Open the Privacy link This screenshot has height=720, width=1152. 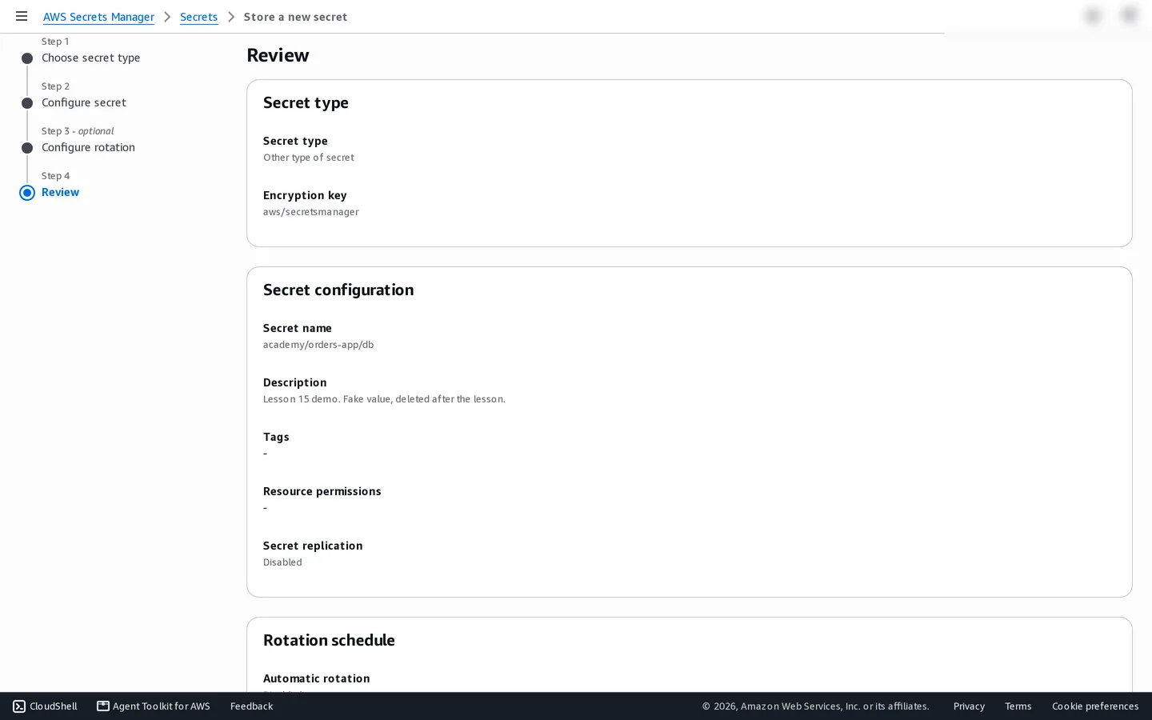tap(969, 706)
